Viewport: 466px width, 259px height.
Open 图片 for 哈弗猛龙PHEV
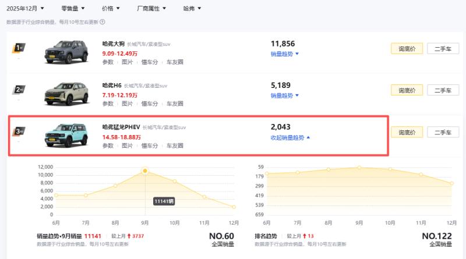click(x=127, y=146)
